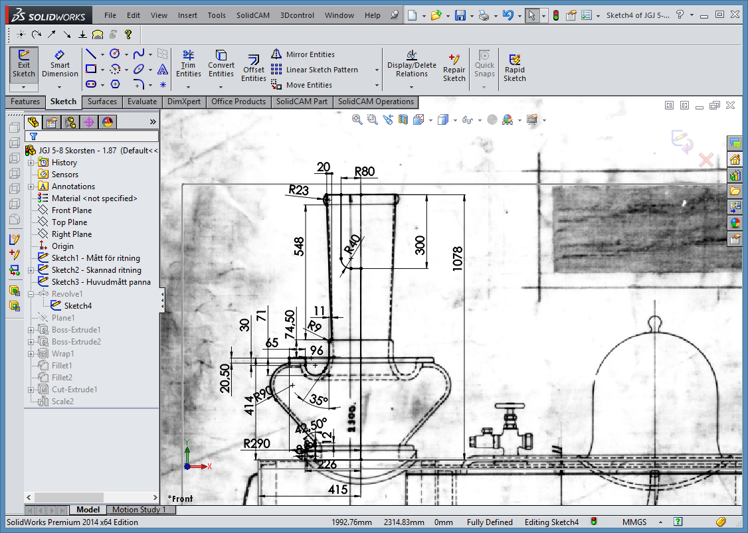The height and width of the screenshot is (533, 748).
Task: Click the Convert Entities tool
Action: [221, 64]
